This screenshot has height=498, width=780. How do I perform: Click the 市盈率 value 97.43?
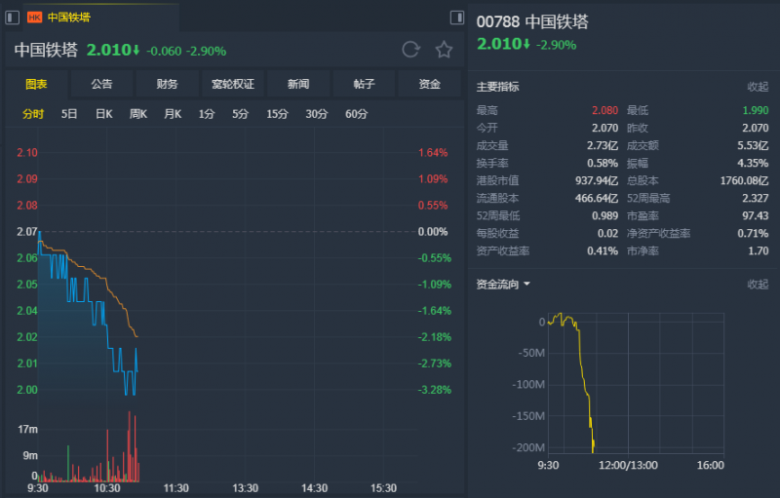point(756,215)
